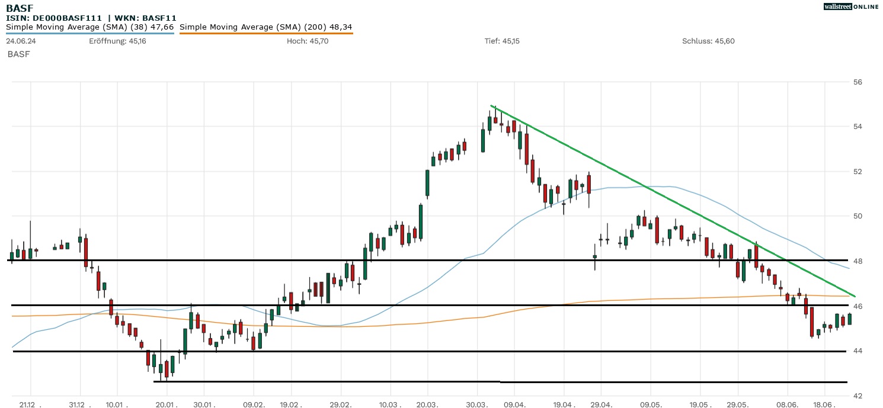Image resolution: width=883 pixels, height=408 pixels.
Task: Click the bold BASF chart title
Action: tap(19, 8)
